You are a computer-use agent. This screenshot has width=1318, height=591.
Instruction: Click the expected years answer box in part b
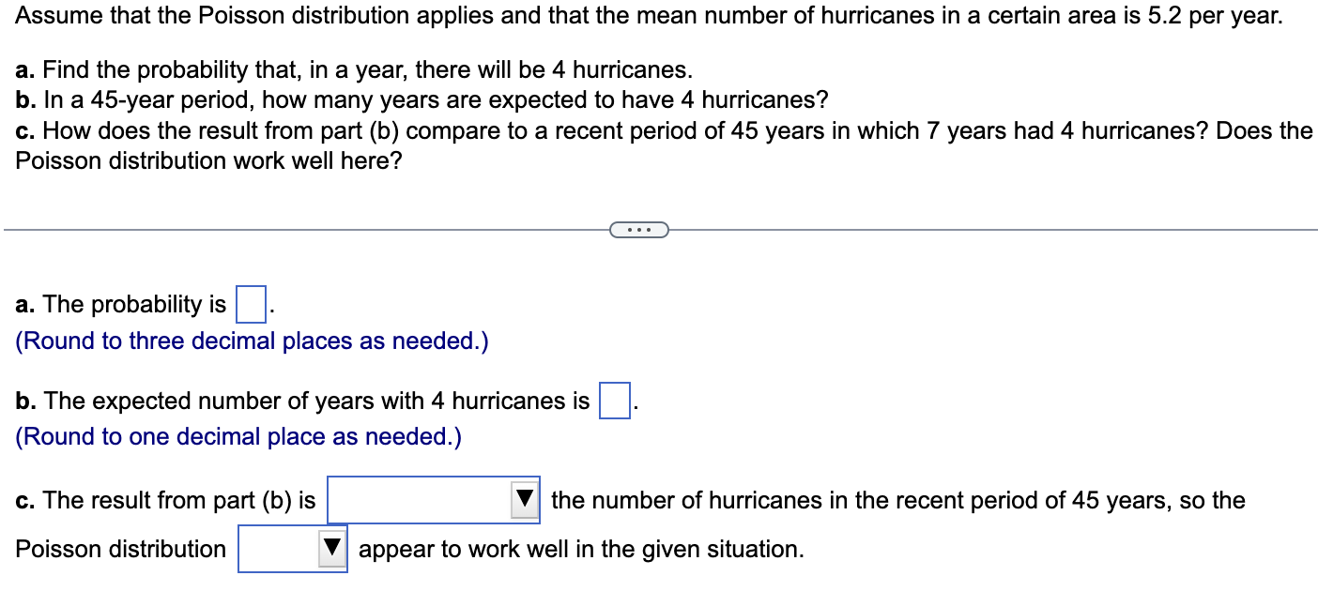[615, 402]
